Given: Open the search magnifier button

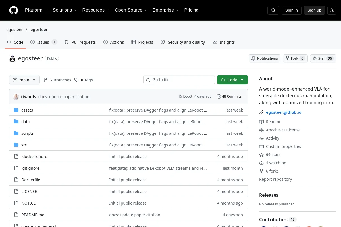Looking at the screenshot, I should (x=273, y=10).
